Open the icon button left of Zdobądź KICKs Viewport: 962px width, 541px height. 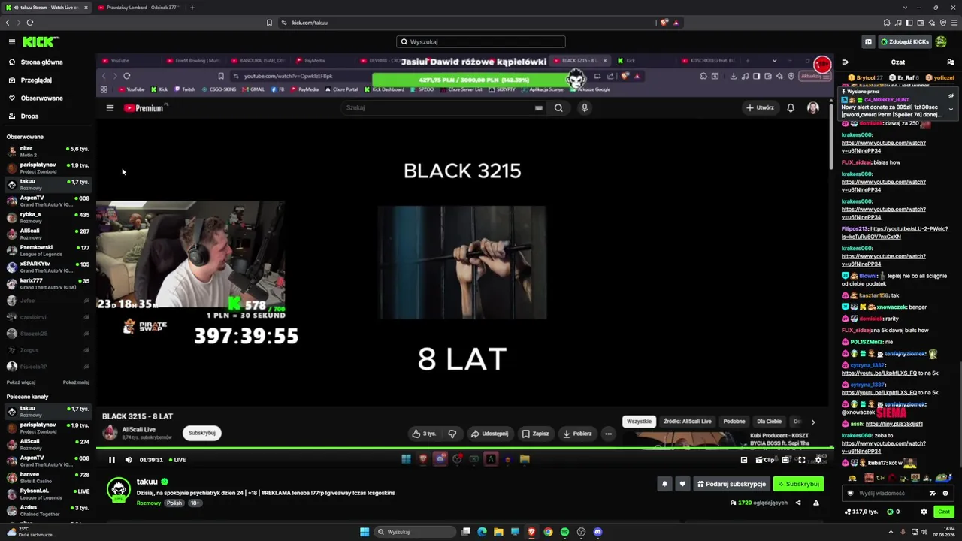[868, 42]
